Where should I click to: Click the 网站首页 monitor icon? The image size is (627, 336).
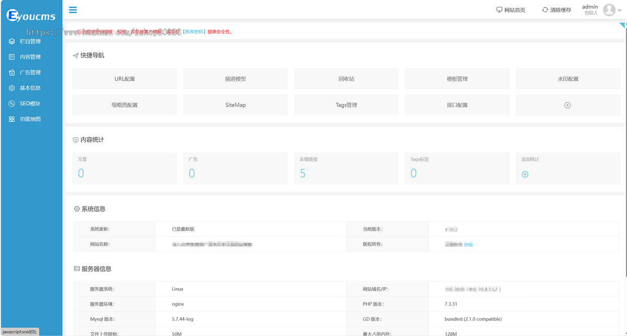click(499, 10)
